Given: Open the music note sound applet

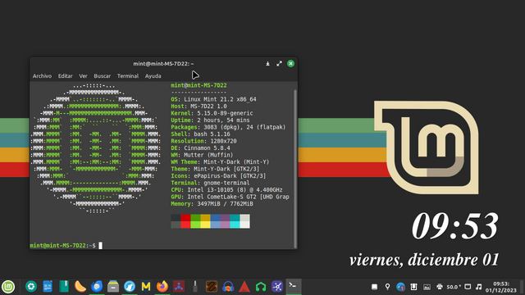Looking at the screenshot, I should pyautogui.click(x=479, y=287).
